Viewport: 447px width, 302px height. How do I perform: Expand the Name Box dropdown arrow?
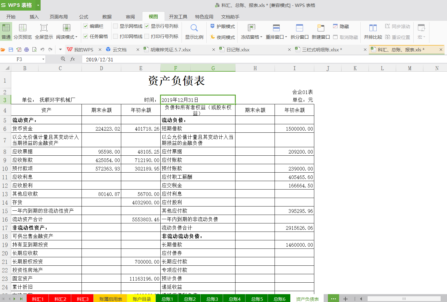click(x=43, y=60)
